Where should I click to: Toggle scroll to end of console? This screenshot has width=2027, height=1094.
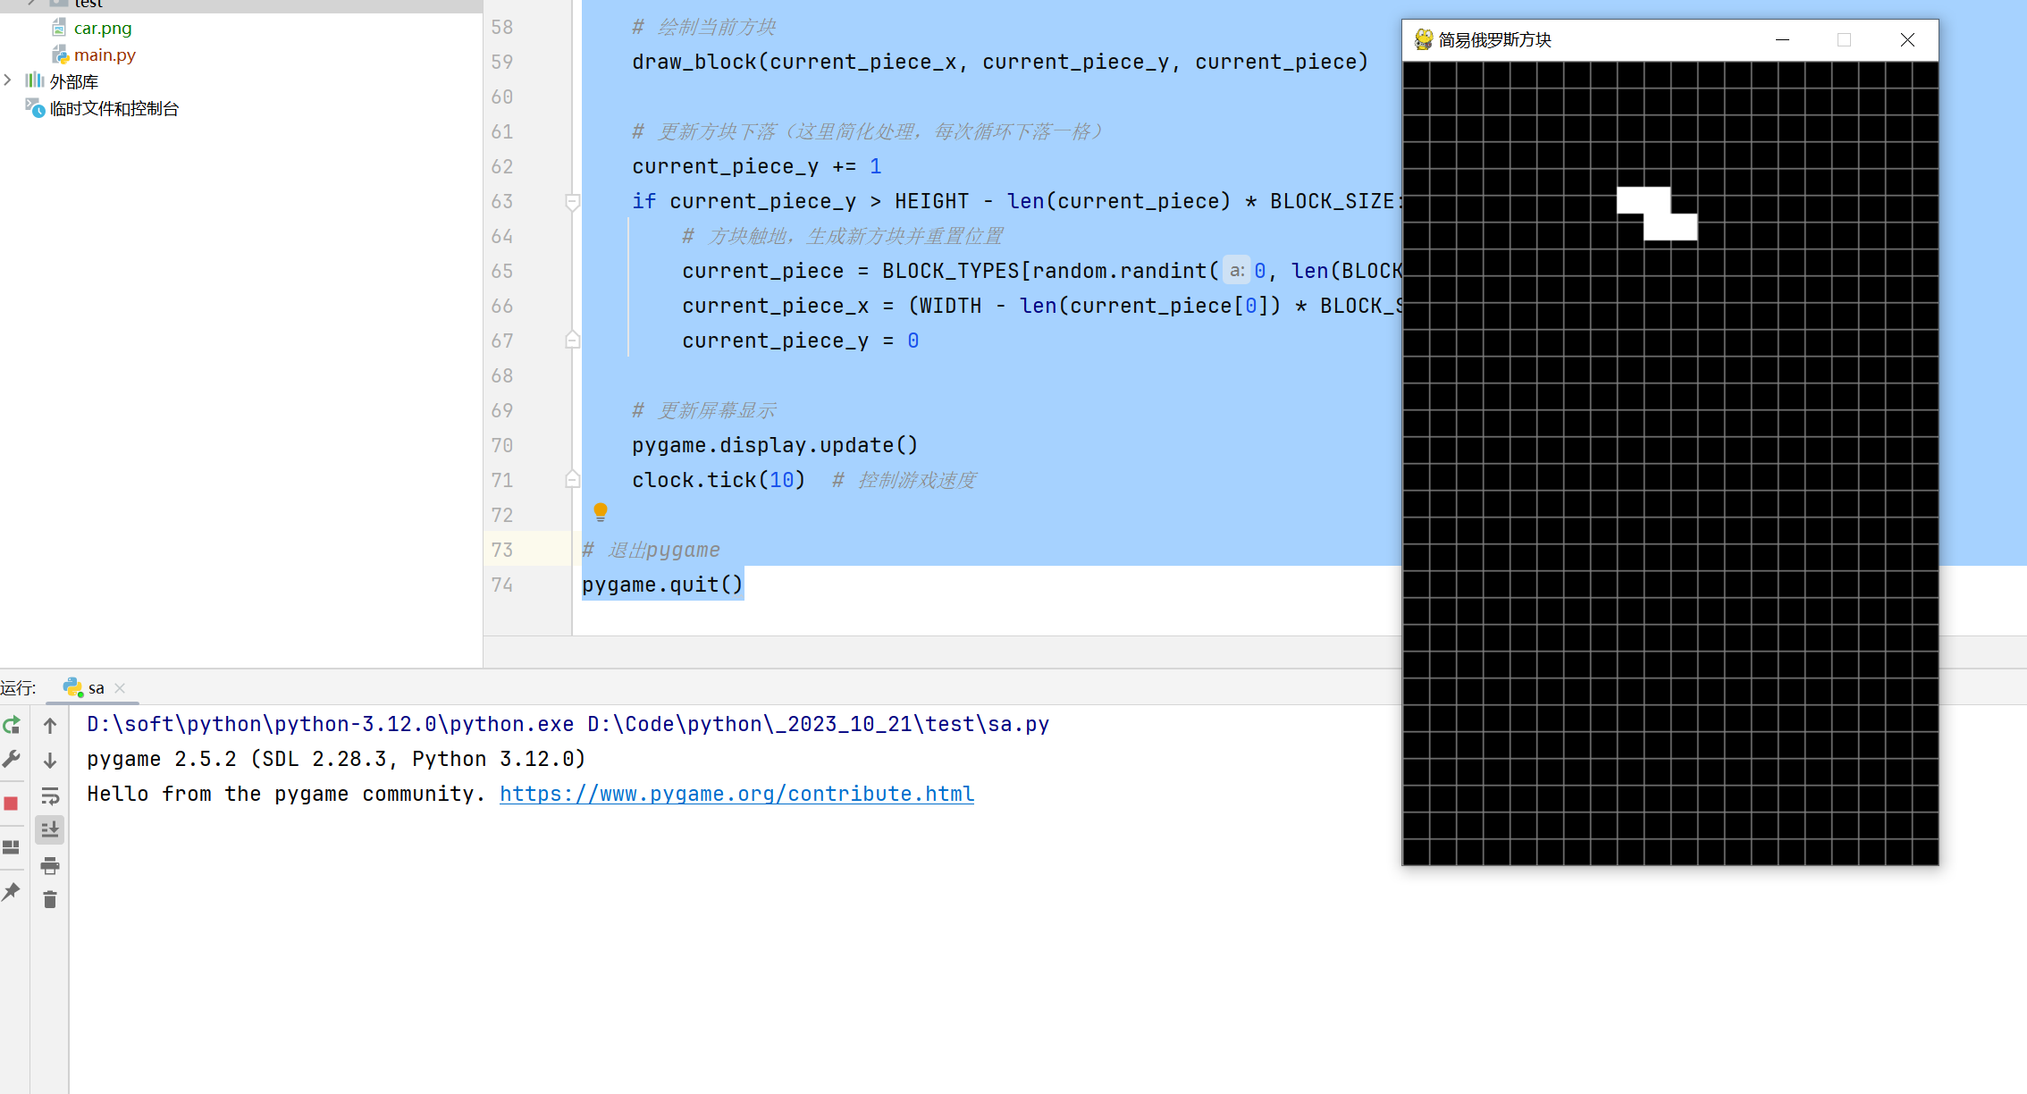click(x=50, y=829)
